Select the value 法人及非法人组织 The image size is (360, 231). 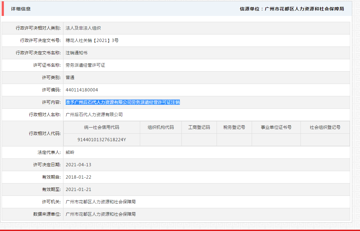[83, 28]
